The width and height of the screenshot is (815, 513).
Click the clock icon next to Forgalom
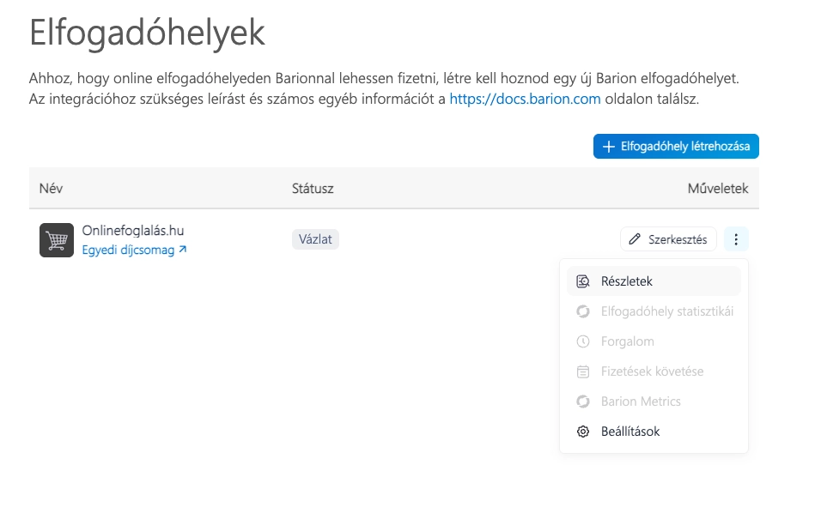[x=583, y=341]
